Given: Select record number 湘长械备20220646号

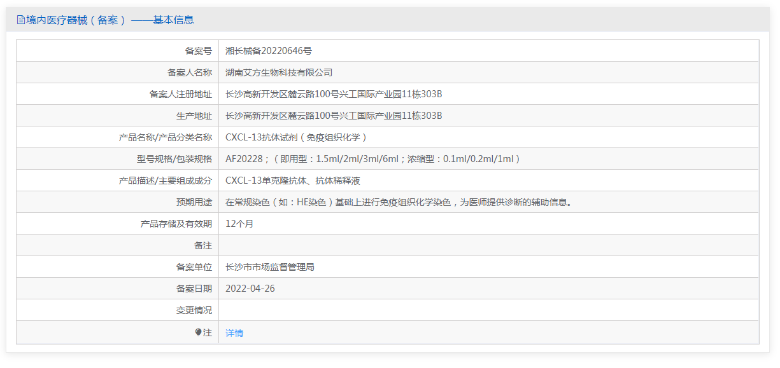Looking at the screenshot, I should (x=269, y=51).
